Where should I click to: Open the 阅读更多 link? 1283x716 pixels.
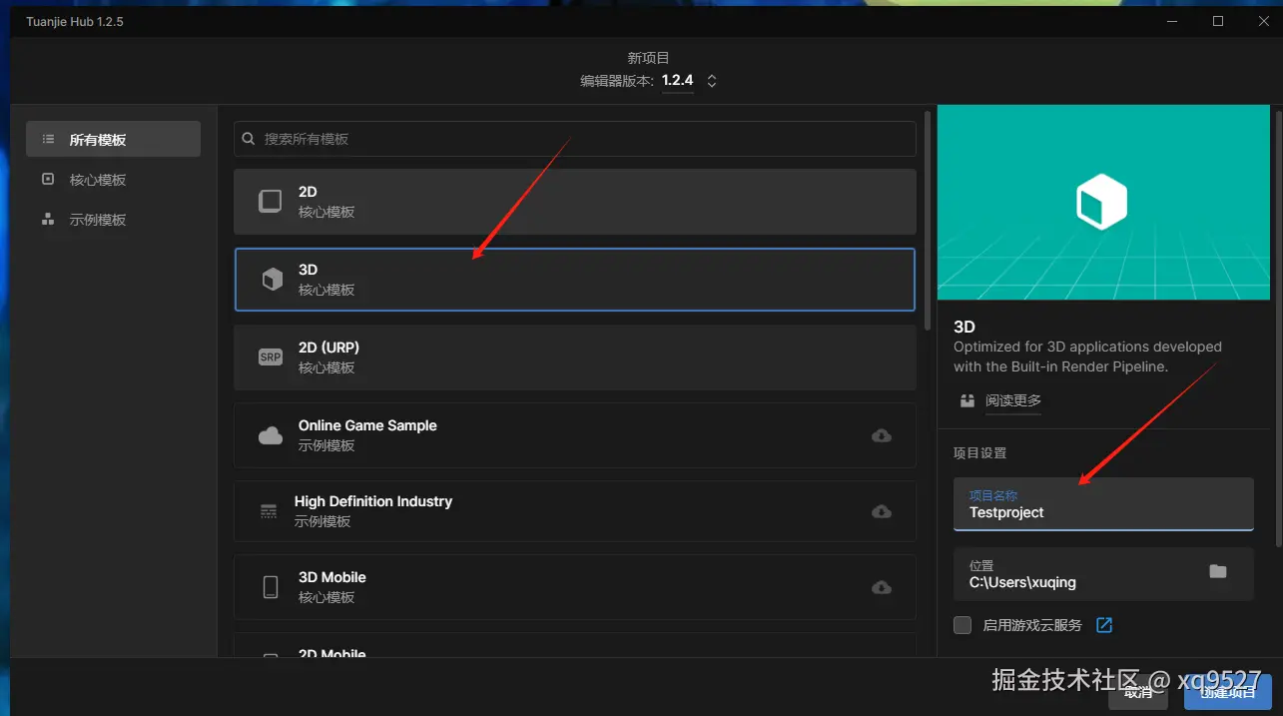point(1013,400)
